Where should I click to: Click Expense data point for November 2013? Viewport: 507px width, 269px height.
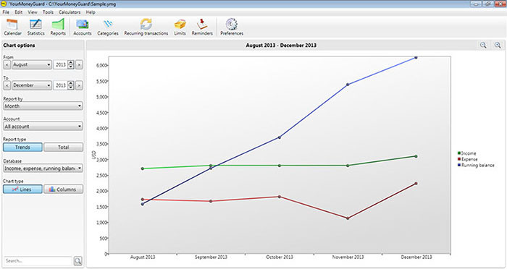point(348,218)
